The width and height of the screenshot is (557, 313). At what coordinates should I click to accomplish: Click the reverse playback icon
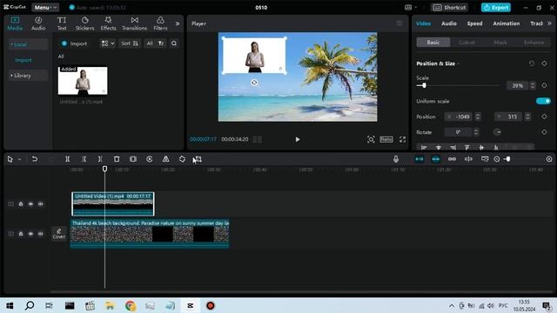[x=149, y=159]
